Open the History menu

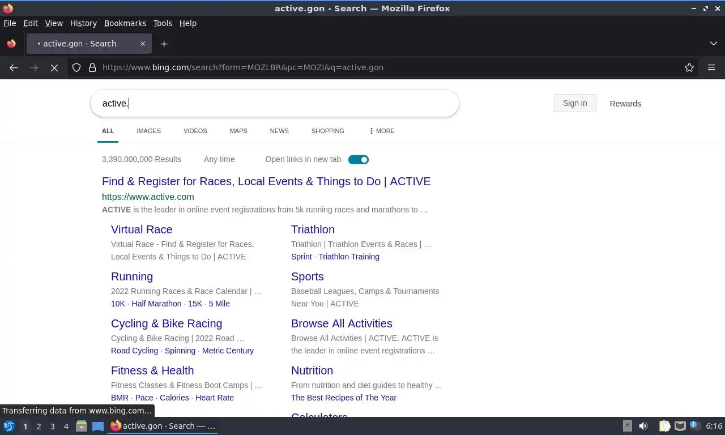tap(83, 23)
